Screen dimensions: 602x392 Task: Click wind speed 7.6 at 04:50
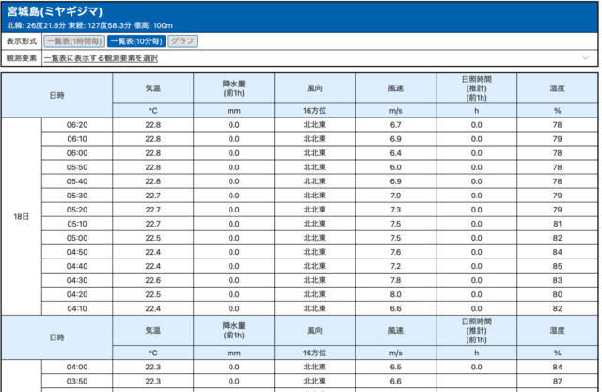point(395,252)
